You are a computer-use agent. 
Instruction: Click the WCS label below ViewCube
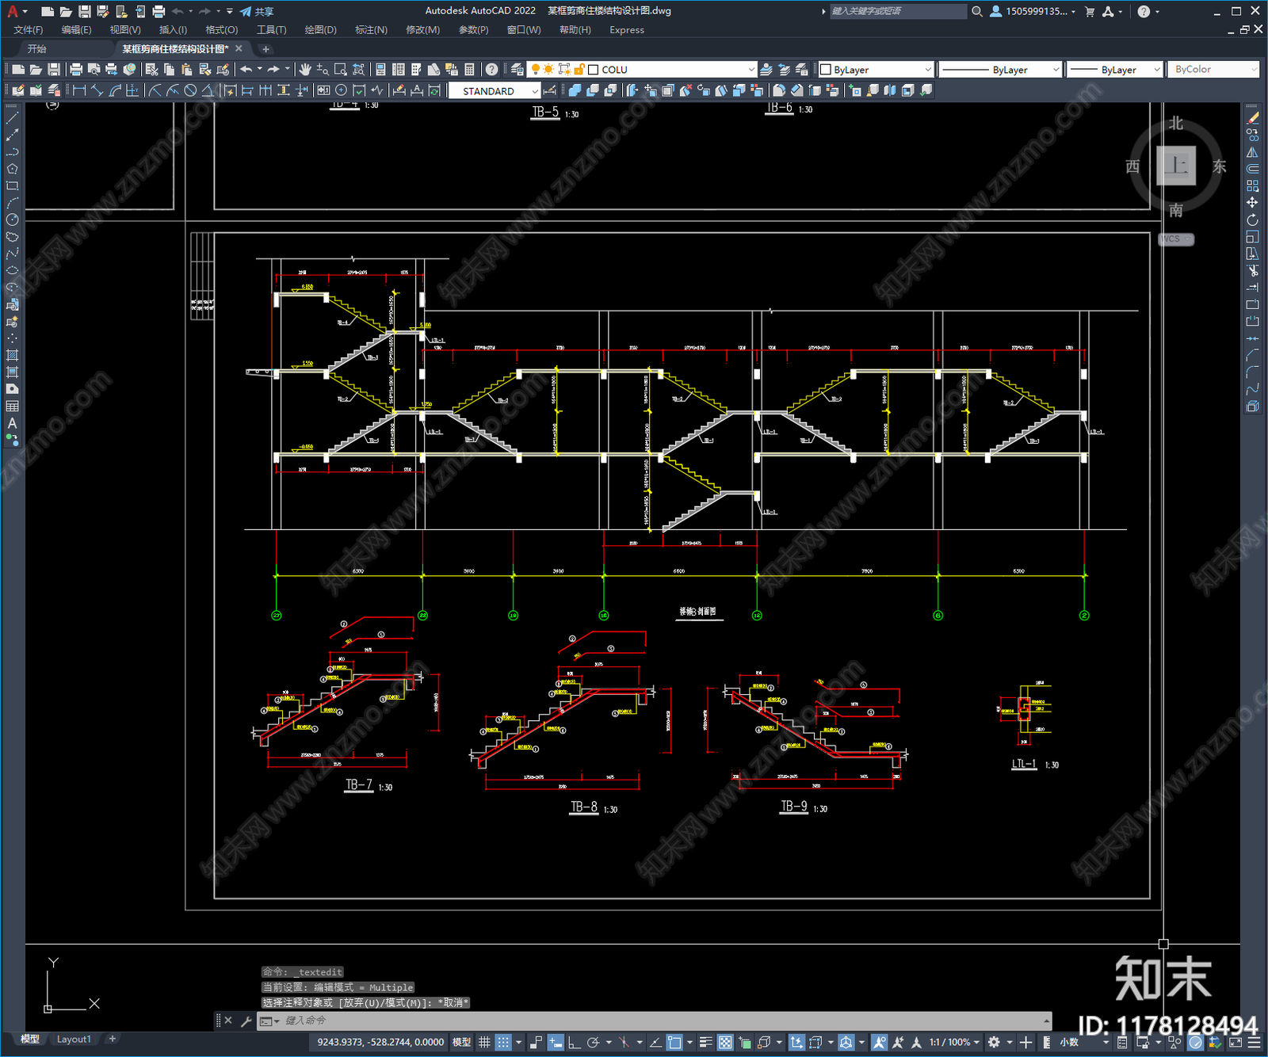[1176, 238]
